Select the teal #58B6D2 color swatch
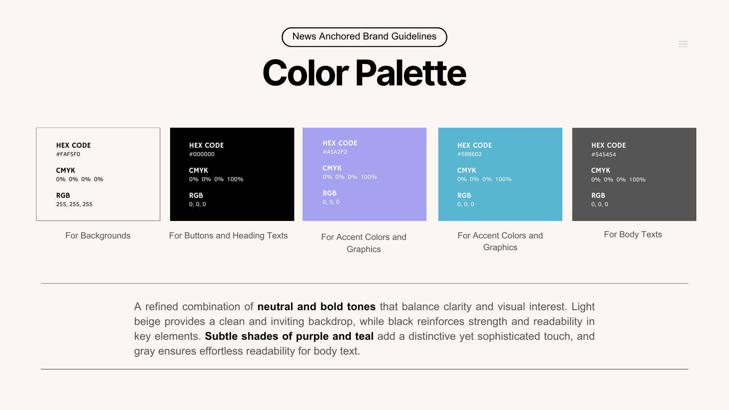This screenshot has width=729, height=410. point(500,174)
